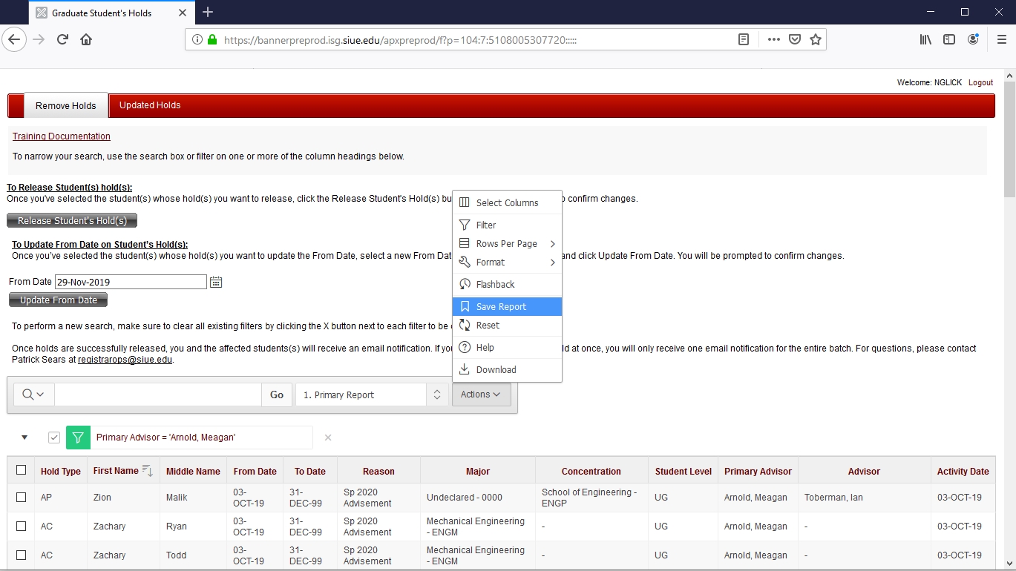1016x571 pixels.
Task: Remove the Primary Advisor filter with X
Action: coord(328,438)
